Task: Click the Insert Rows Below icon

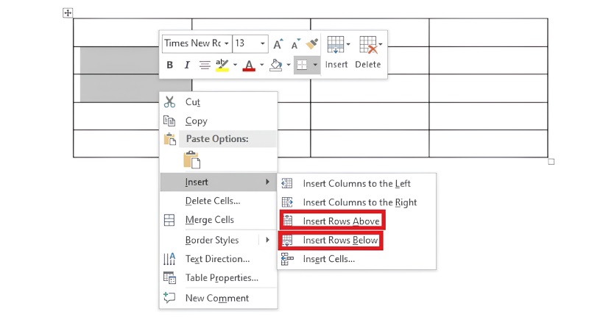Action: pos(287,241)
